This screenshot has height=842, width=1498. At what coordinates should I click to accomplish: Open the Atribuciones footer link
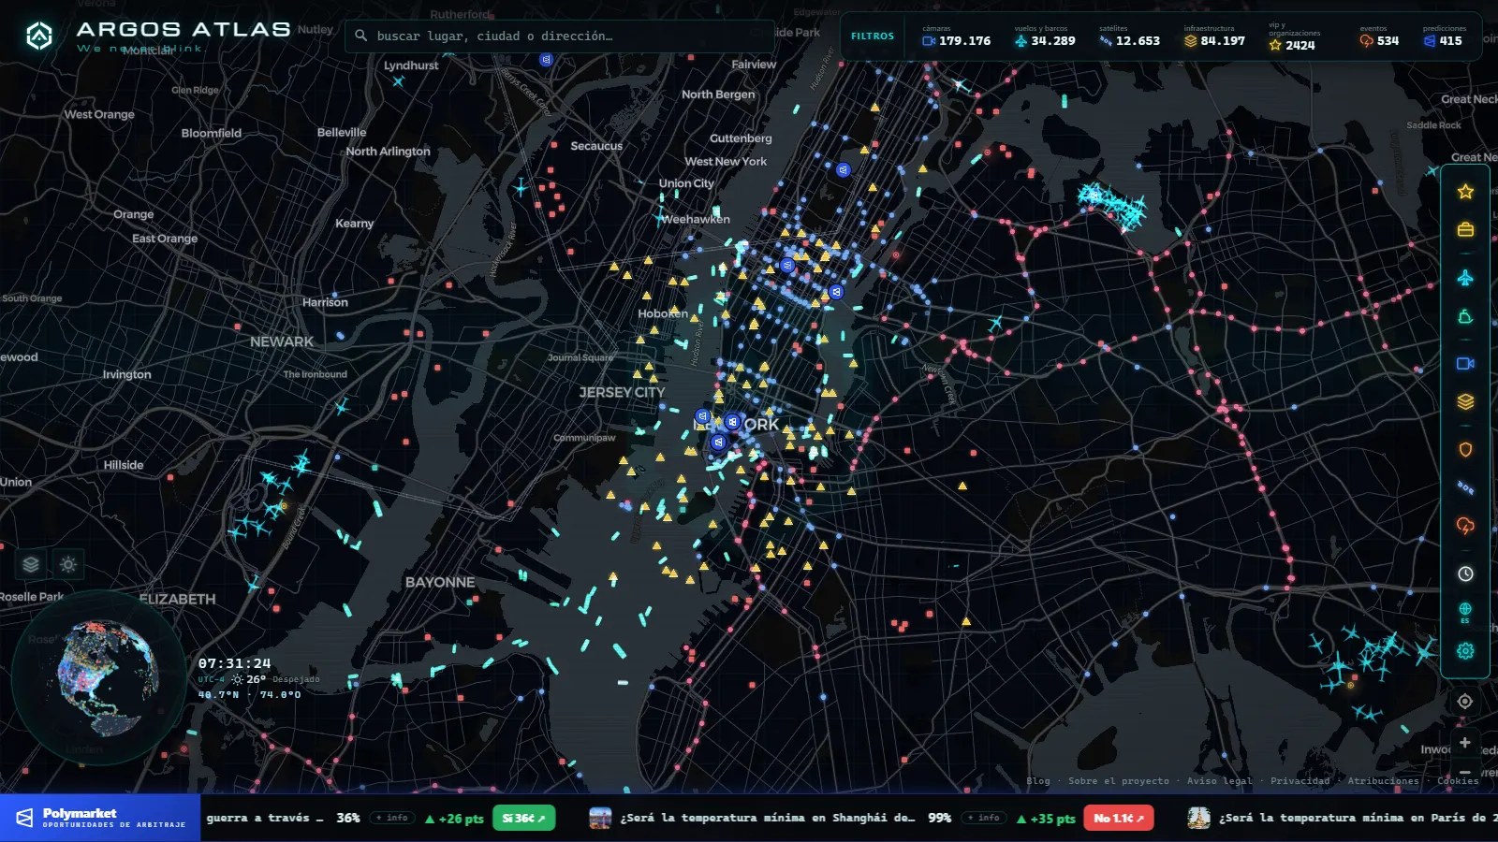1383,780
